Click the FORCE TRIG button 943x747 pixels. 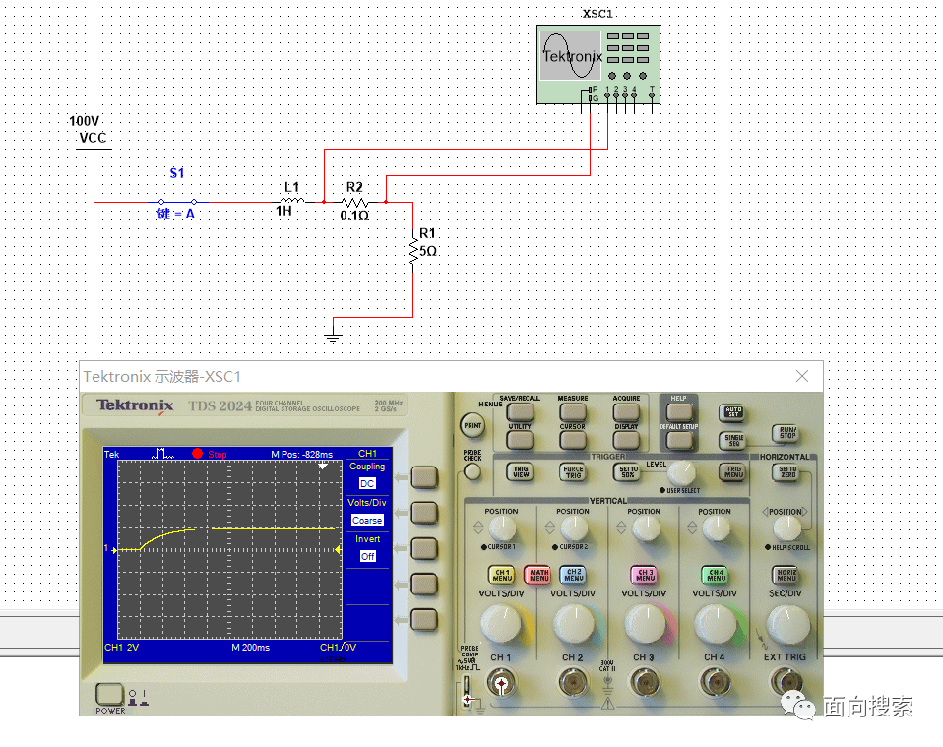point(573,471)
